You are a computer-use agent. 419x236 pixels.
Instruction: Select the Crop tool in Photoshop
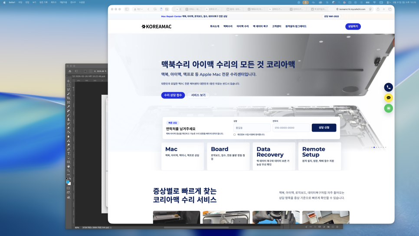click(x=69, y=98)
